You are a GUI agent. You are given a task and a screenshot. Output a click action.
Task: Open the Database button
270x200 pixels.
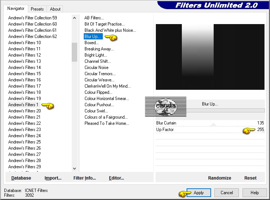tap(21, 178)
